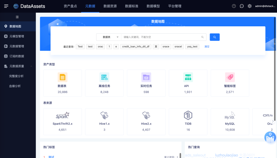Show more table sources with right arrow
277x158 pixels.
pos(273,121)
